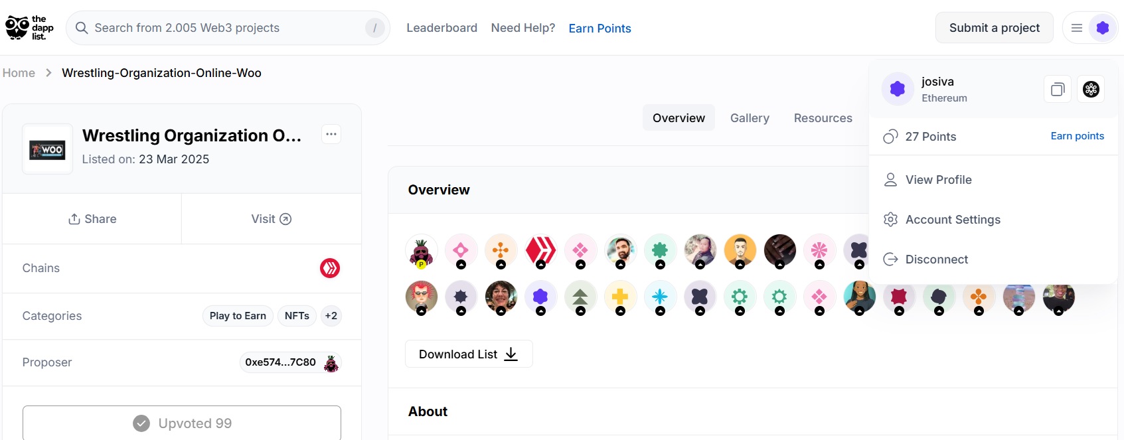Click the NFTs category chip
Viewport: 1124px width, 440px height.
(x=297, y=316)
